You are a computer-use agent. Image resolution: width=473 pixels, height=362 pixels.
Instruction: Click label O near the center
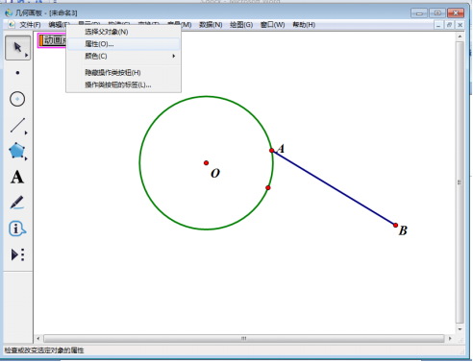tap(215, 173)
